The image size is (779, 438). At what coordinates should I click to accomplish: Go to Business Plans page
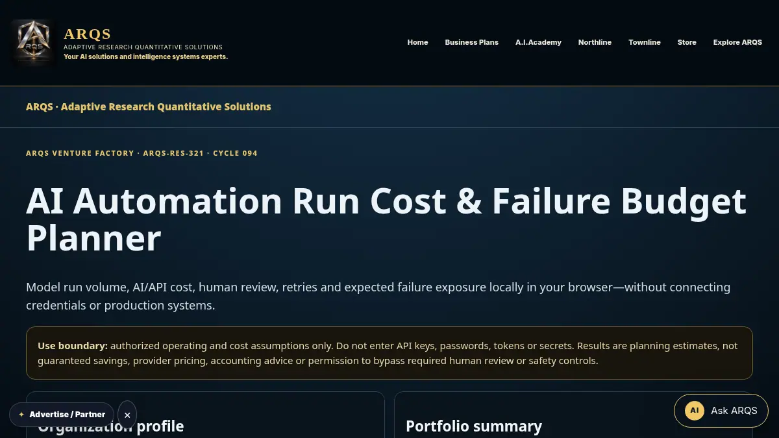click(471, 42)
